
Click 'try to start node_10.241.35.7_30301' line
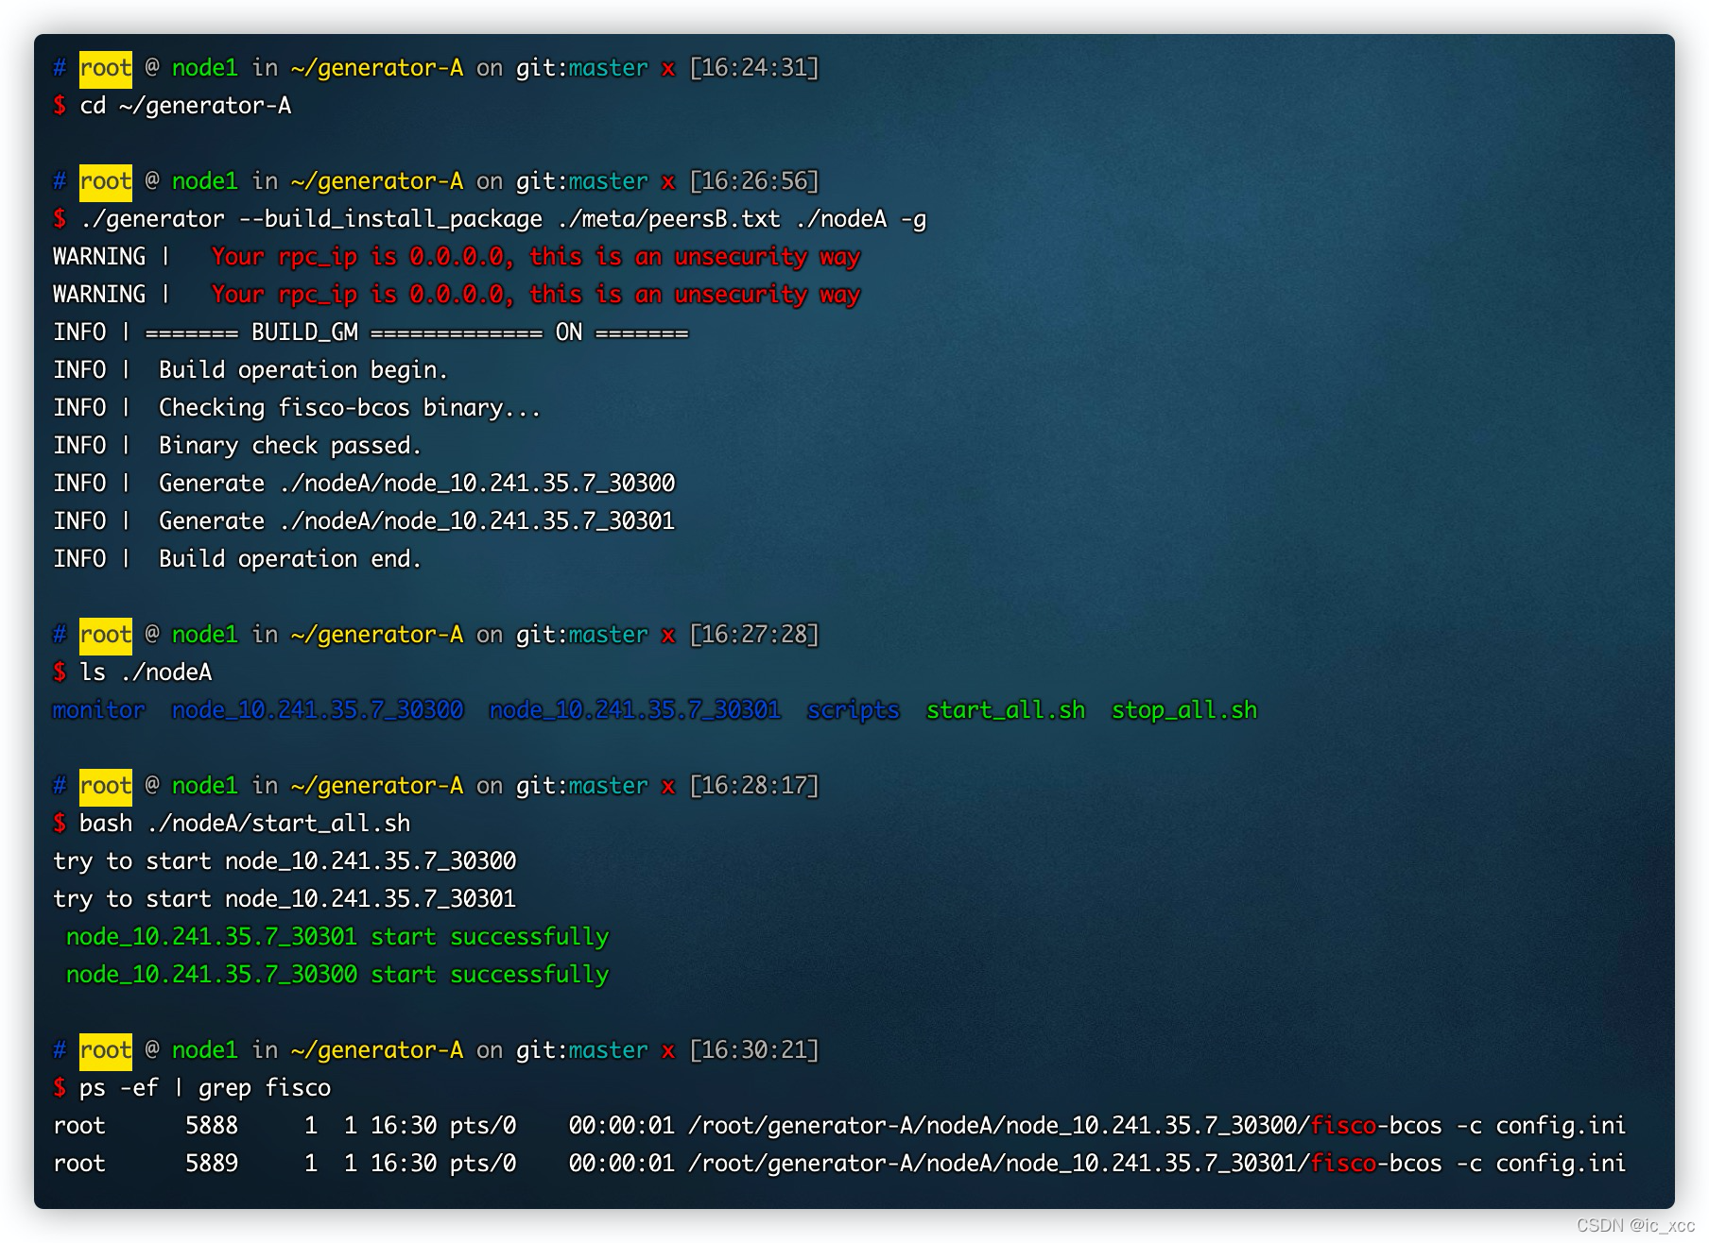285,899
